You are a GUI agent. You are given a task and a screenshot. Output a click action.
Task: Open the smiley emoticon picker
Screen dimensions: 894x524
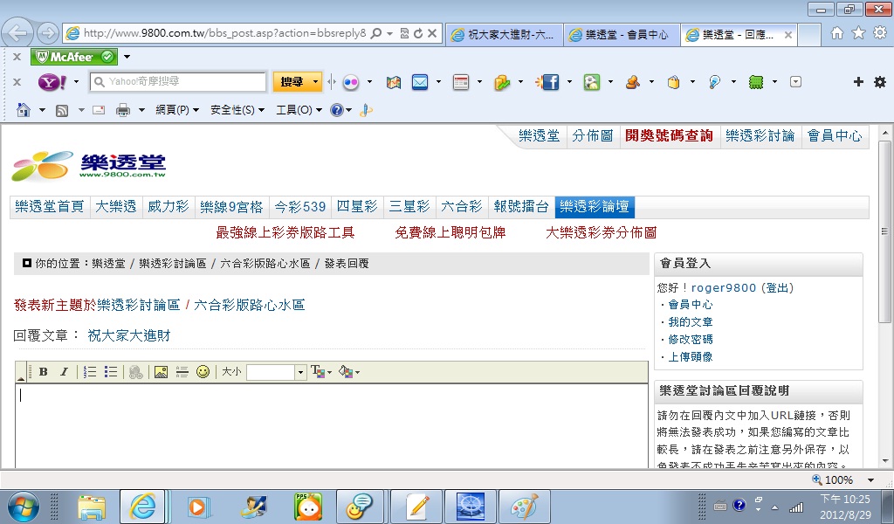click(x=203, y=372)
